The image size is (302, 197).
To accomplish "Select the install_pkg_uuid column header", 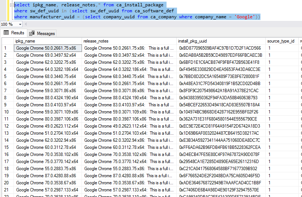I will [x=221, y=41].
